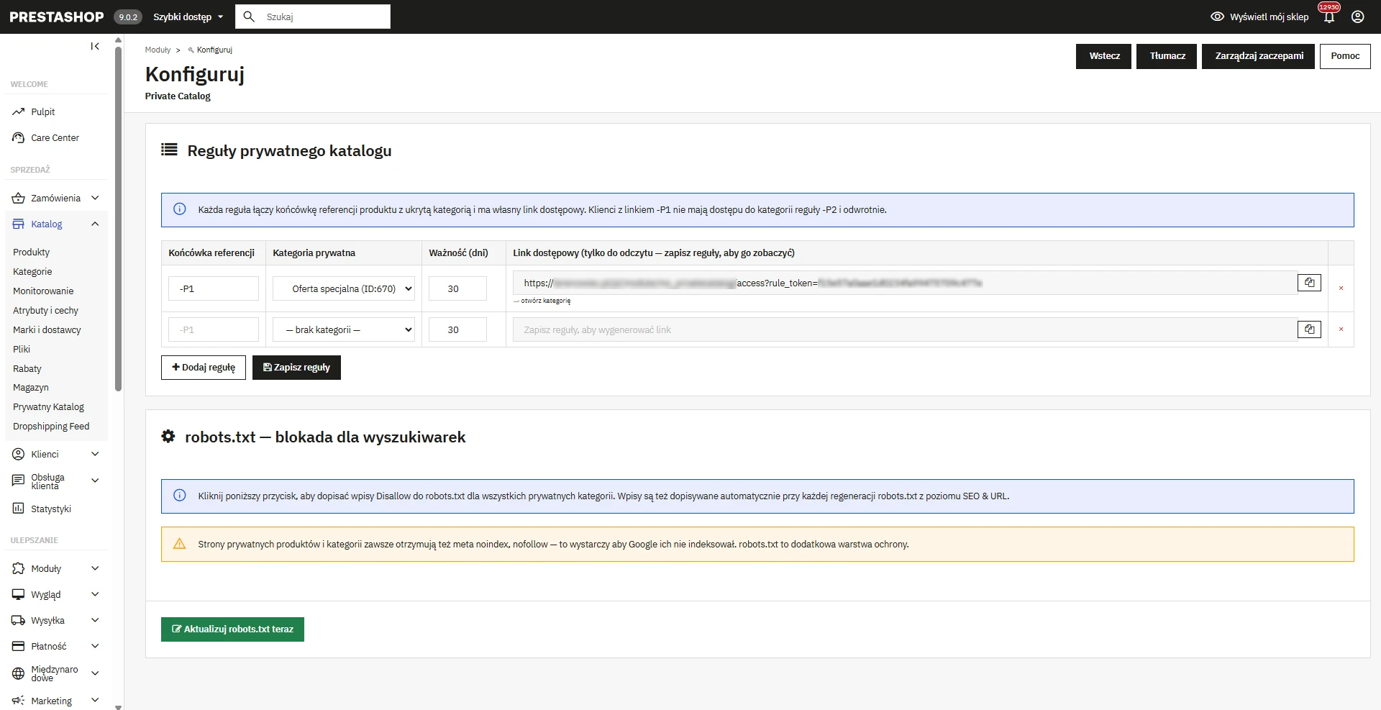The width and height of the screenshot is (1381, 710).
Task: Expand the Klienci menu chevron
Action: pyautogui.click(x=95, y=454)
